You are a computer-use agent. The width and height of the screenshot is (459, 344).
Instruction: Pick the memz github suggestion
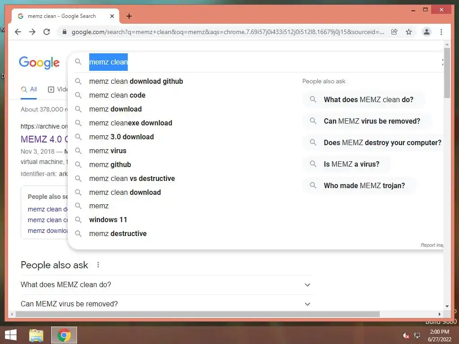click(110, 164)
